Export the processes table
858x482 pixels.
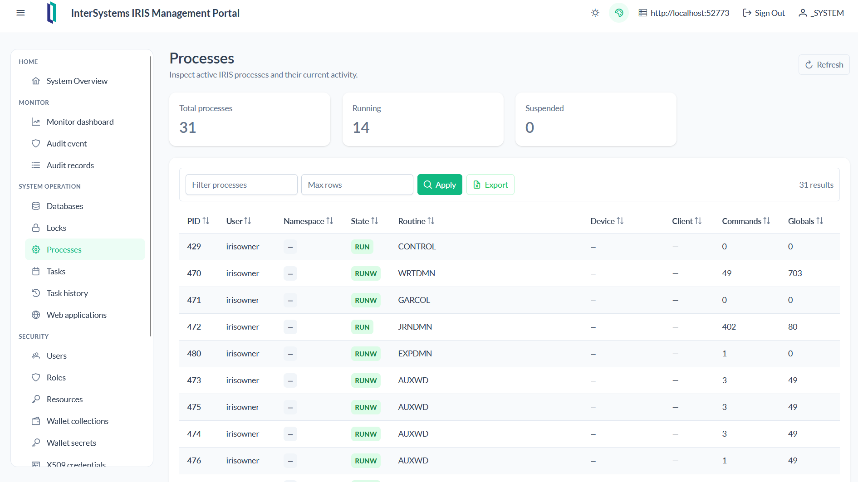pos(490,185)
